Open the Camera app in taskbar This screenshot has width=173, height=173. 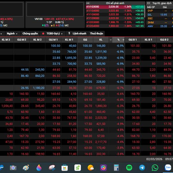(x=13, y=168)
